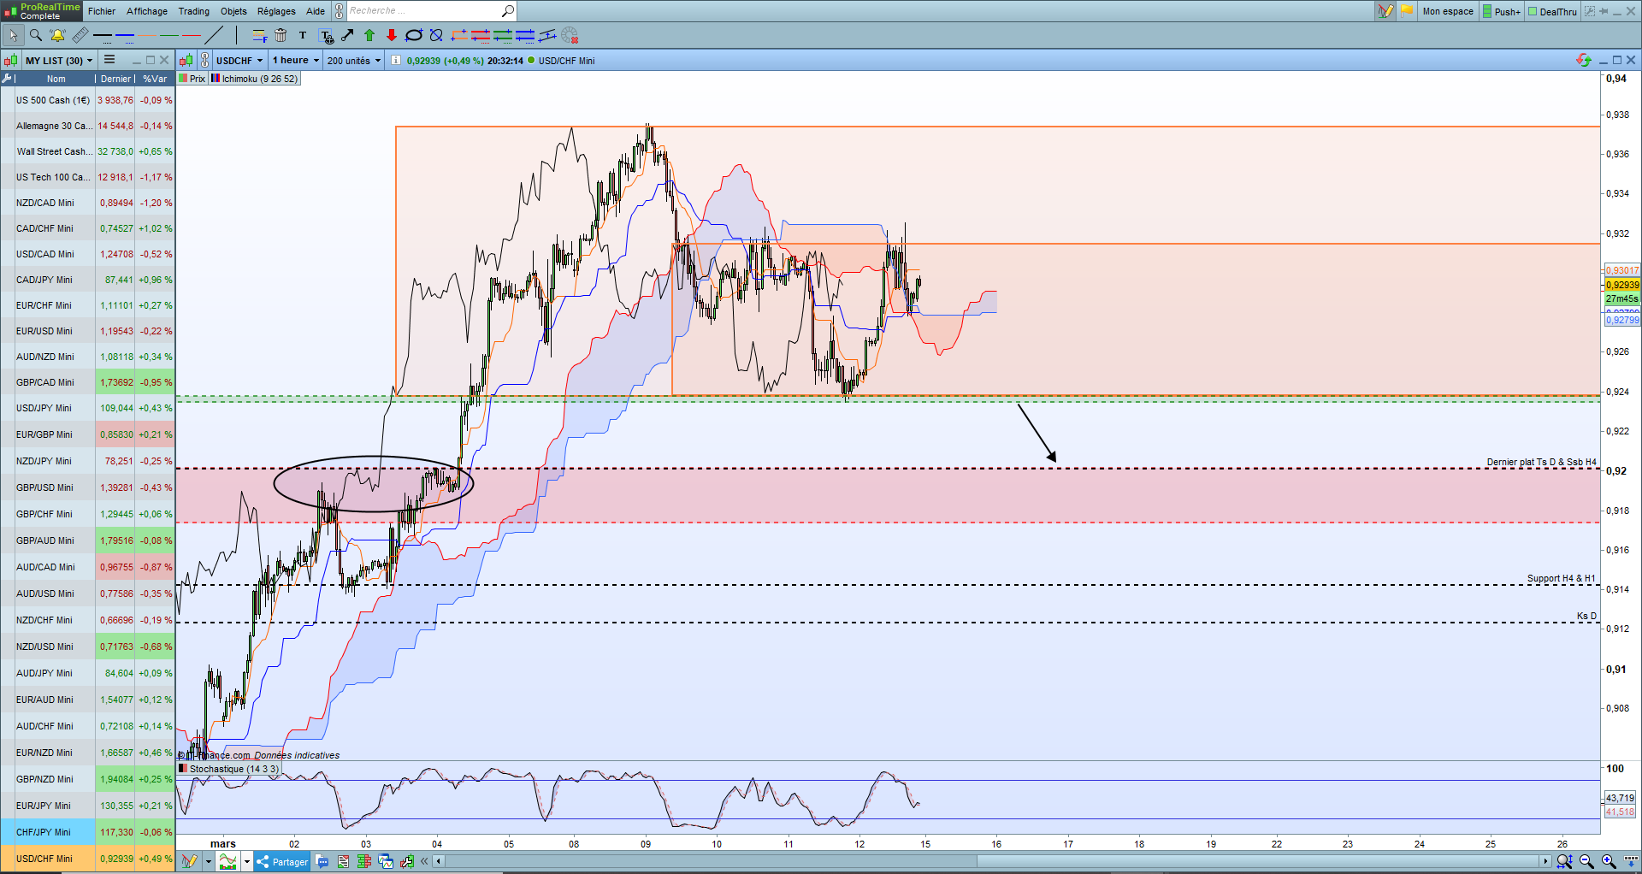Click the trash can delete-objects icon

(281, 35)
